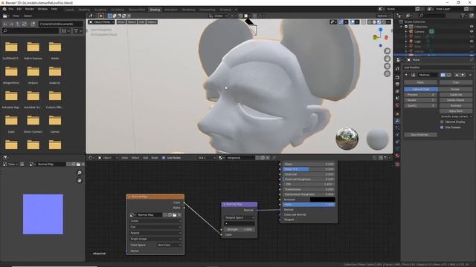Adjust the Alpha slider in Principled shader
This screenshot has height=267, width=476.
[309, 205]
